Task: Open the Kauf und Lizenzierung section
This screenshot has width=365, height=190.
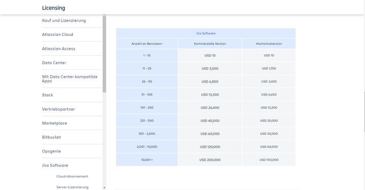Action: [64, 20]
